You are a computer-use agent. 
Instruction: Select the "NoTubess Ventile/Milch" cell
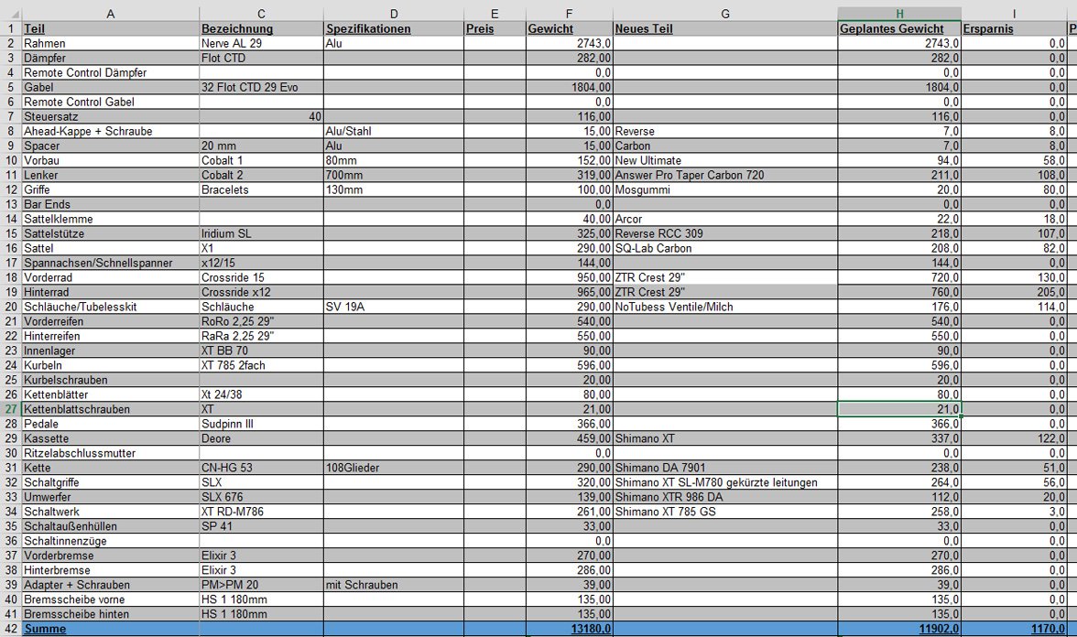coord(724,307)
